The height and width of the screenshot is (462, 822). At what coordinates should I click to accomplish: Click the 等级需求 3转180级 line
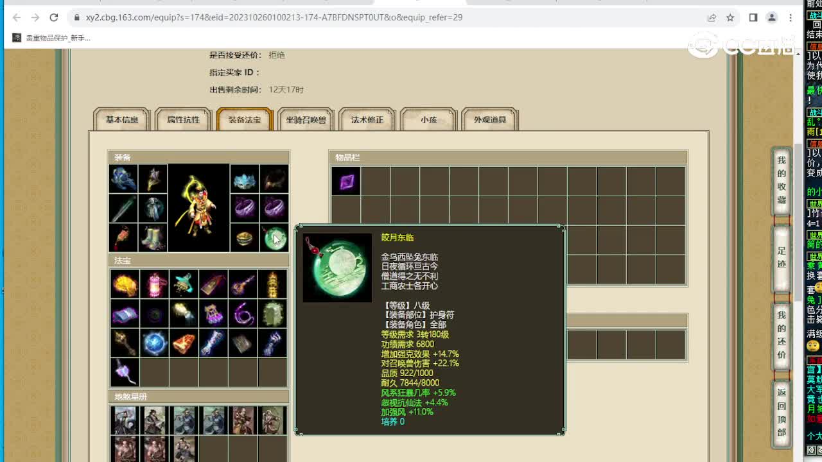pyautogui.click(x=415, y=334)
